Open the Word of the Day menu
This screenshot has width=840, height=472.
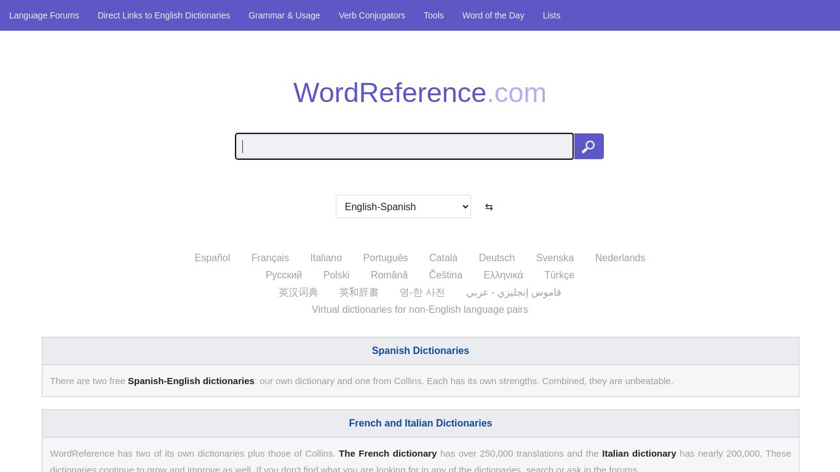(493, 15)
